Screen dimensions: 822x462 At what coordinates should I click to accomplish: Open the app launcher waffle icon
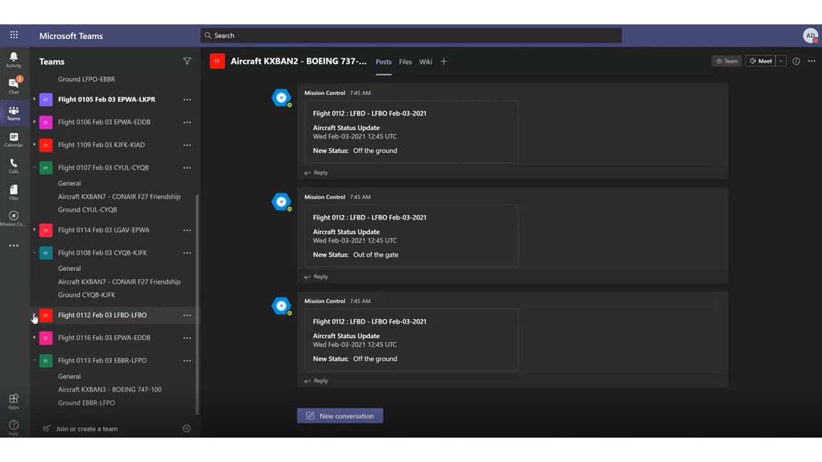[x=13, y=35]
